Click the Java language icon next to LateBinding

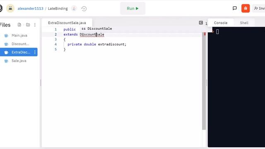[74, 8]
